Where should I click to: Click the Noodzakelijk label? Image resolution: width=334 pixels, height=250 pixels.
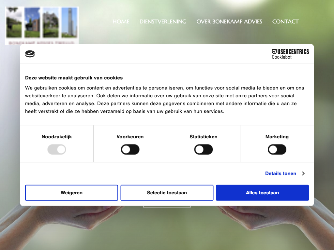[x=57, y=137]
